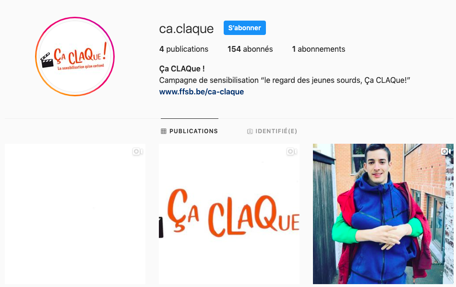
Task: Click the clapperboard logo in the profile picture
Action: click(47, 60)
